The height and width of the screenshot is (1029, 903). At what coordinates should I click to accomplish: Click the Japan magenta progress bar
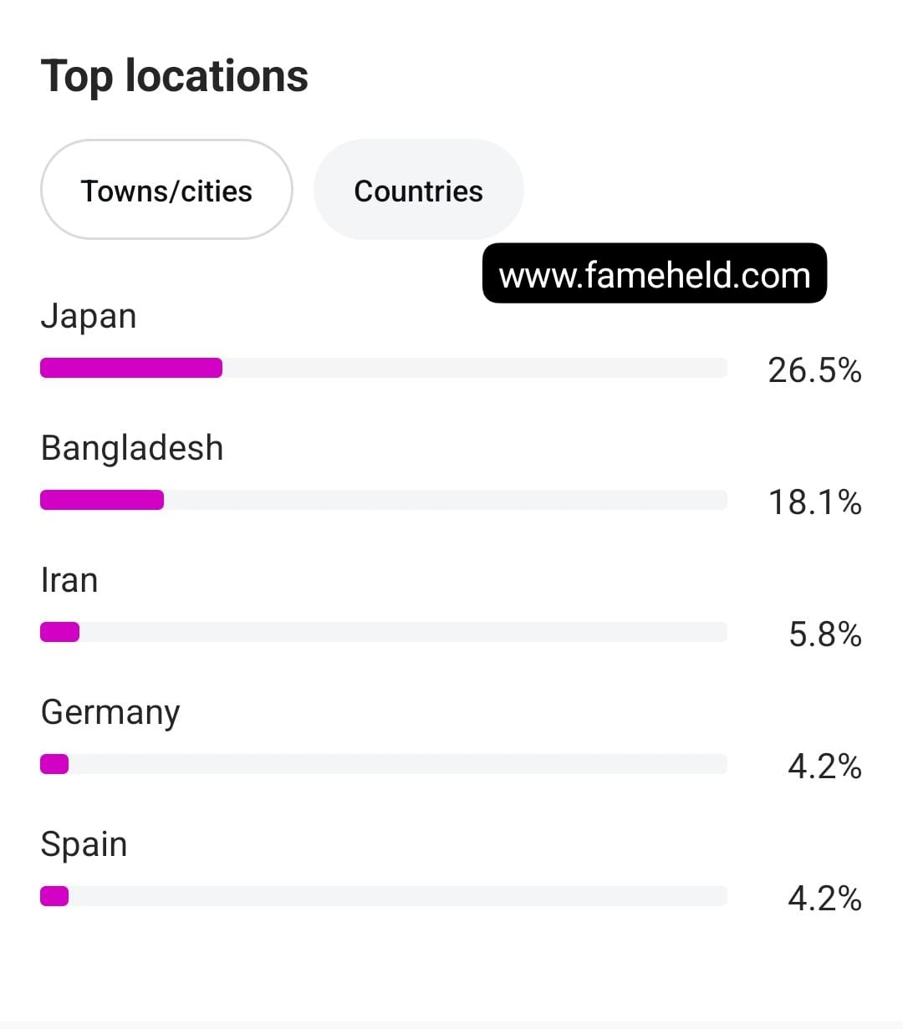pos(131,368)
